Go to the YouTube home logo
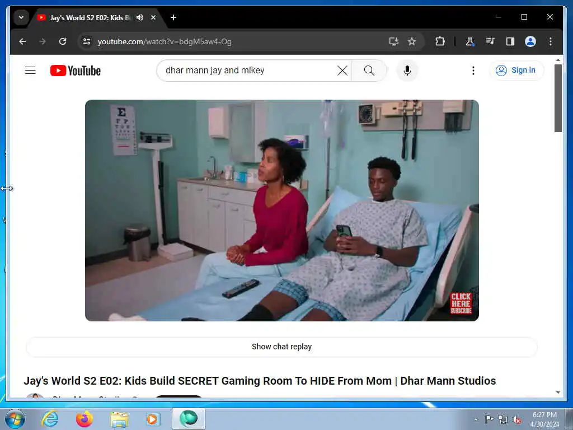 [76, 71]
